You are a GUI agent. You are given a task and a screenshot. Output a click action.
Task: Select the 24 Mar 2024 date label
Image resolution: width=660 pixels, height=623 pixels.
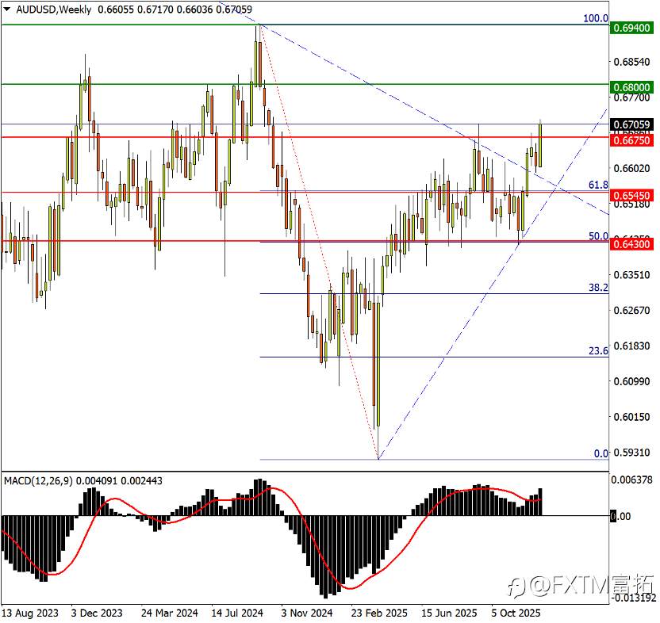(x=169, y=613)
